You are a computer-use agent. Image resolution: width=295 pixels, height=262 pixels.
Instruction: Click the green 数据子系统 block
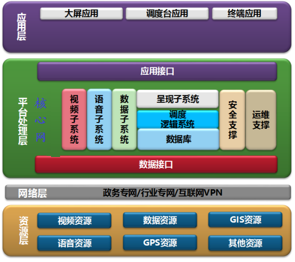click(124, 119)
